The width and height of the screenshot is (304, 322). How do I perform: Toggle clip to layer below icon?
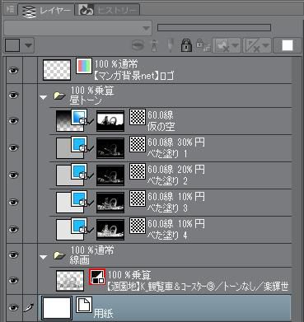138,45
